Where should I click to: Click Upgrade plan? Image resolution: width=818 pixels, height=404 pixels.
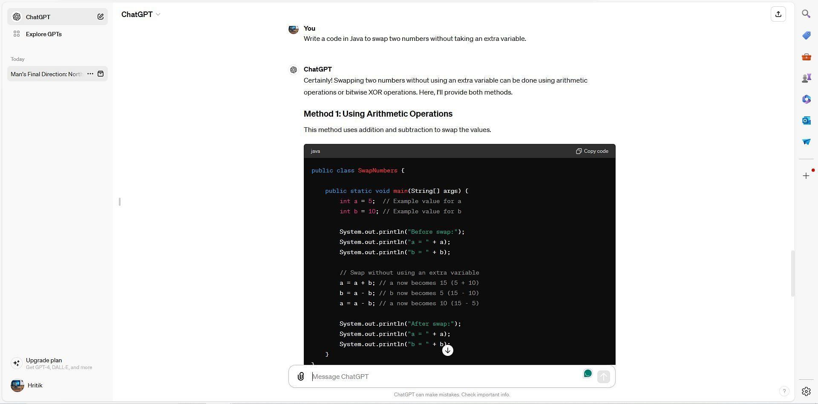58,363
